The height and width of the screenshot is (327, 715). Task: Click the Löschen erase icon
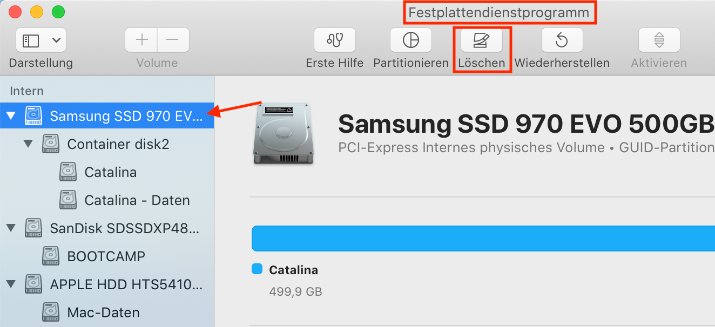[x=481, y=40]
